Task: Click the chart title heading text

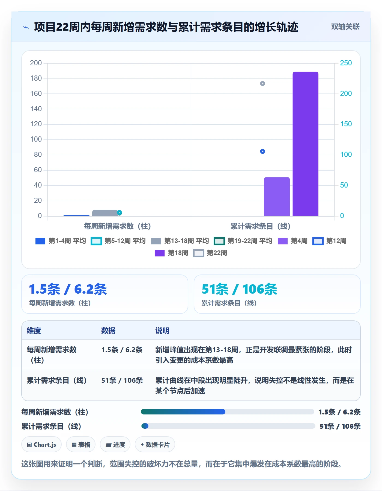Action: click(x=166, y=27)
